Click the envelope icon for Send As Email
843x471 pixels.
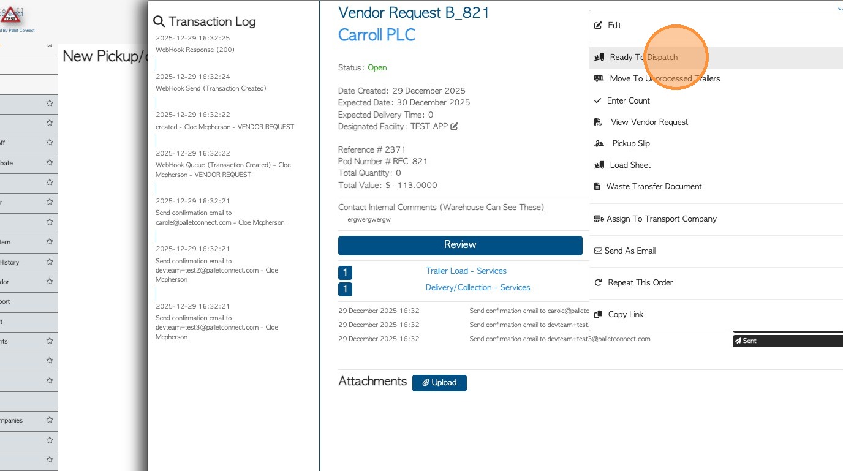(599, 251)
